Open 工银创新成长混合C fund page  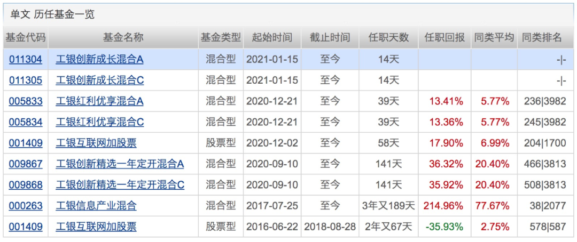100,80
